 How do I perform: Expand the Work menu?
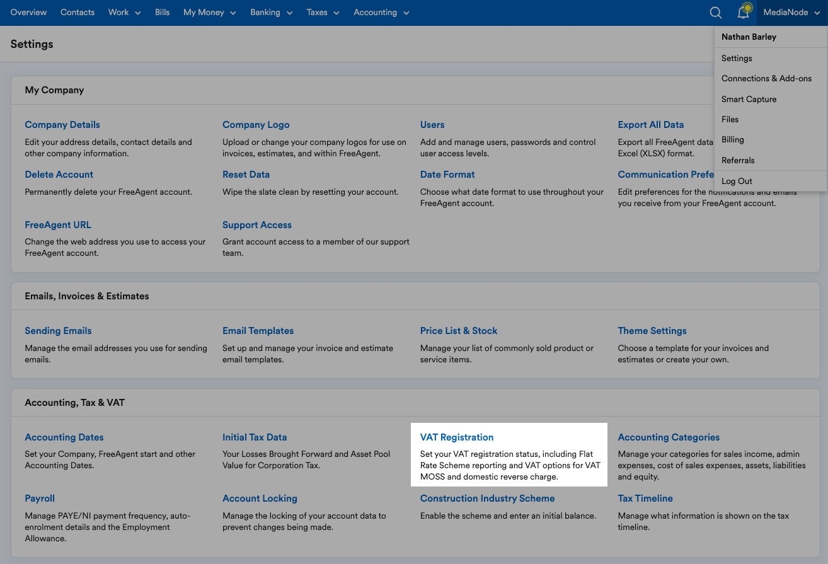point(124,13)
